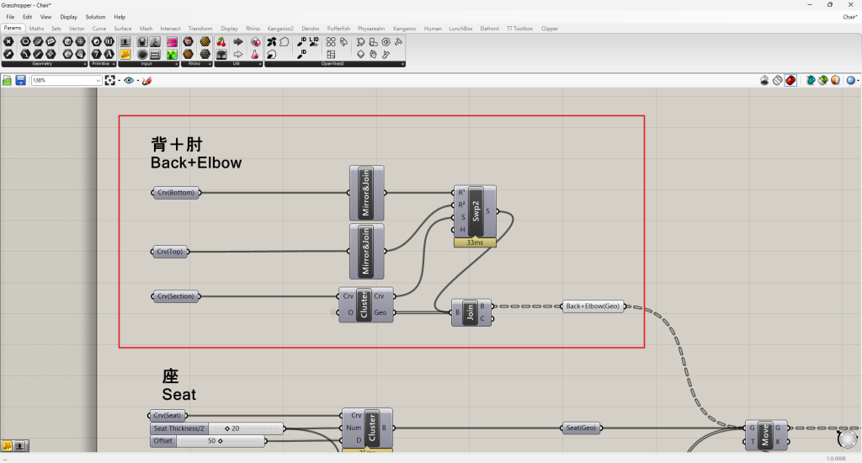Image resolution: width=862 pixels, height=463 pixels.
Task: Toggle the disable preview mode icon
Action: 764,81
